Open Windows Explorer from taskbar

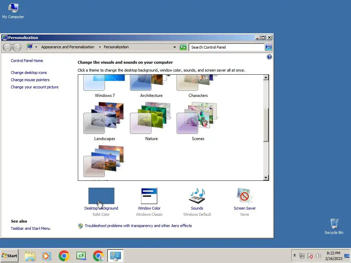click(30, 256)
